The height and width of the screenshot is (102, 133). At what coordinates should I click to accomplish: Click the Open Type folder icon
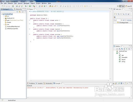pyautogui.click(x=50, y=6)
